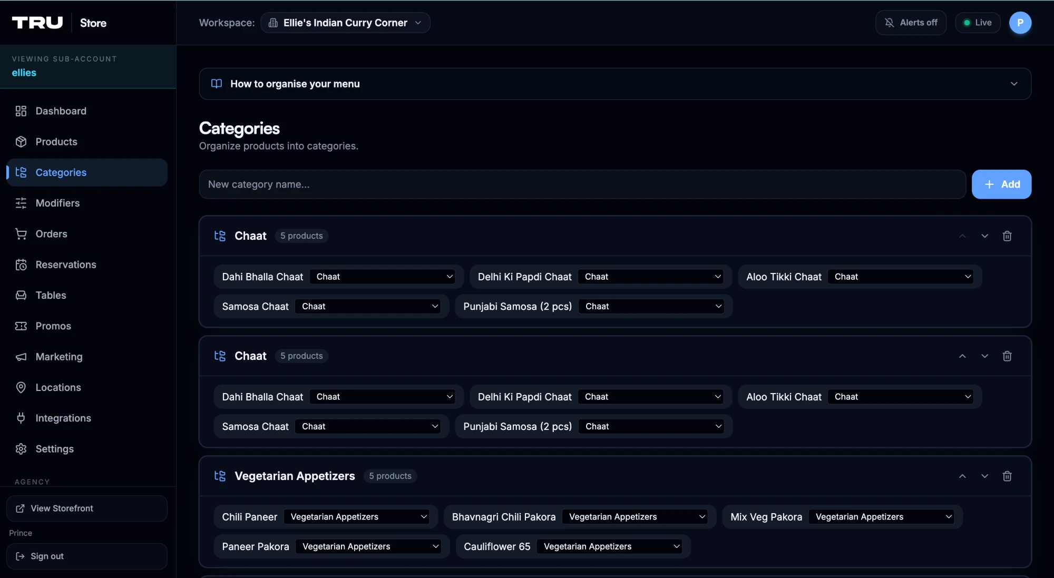Click the Modifiers sliders icon

coord(21,203)
